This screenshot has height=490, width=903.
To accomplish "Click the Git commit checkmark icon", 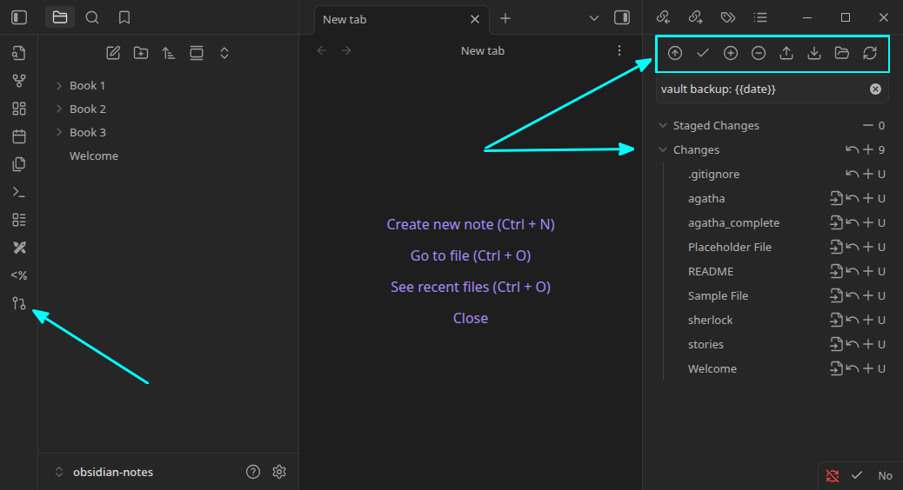I will click(x=703, y=53).
